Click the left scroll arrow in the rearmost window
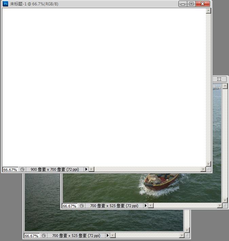 [x=113, y=236]
